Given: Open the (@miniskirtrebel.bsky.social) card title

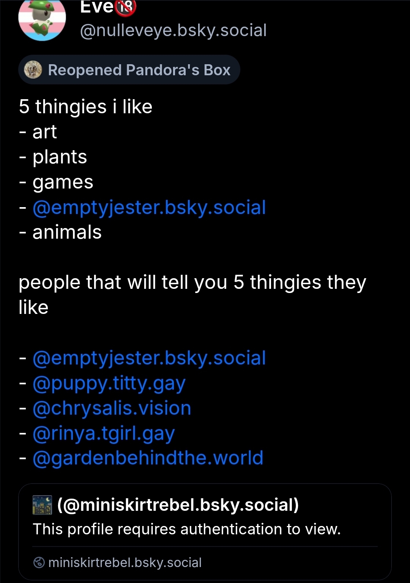Looking at the screenshot, I should 178,505.
